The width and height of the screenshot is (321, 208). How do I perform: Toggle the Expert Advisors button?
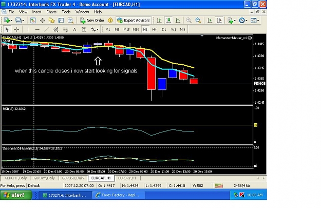click(x=134, y=20)
